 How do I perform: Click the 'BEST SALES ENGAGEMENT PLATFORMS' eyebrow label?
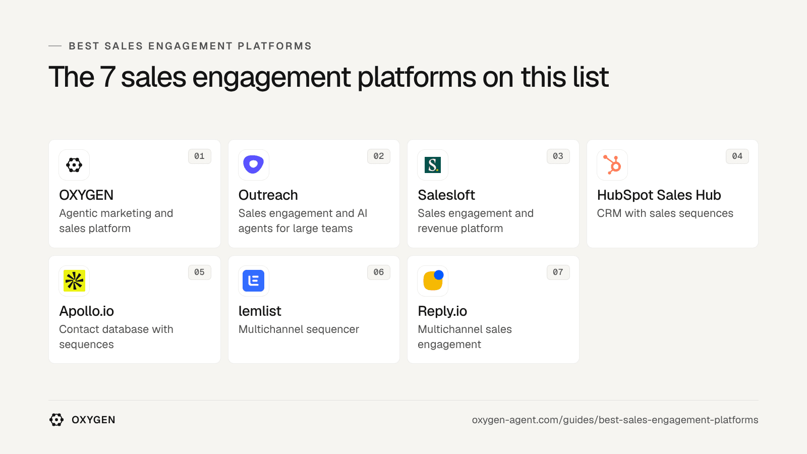pyautogui.click(x=190, y=46)
